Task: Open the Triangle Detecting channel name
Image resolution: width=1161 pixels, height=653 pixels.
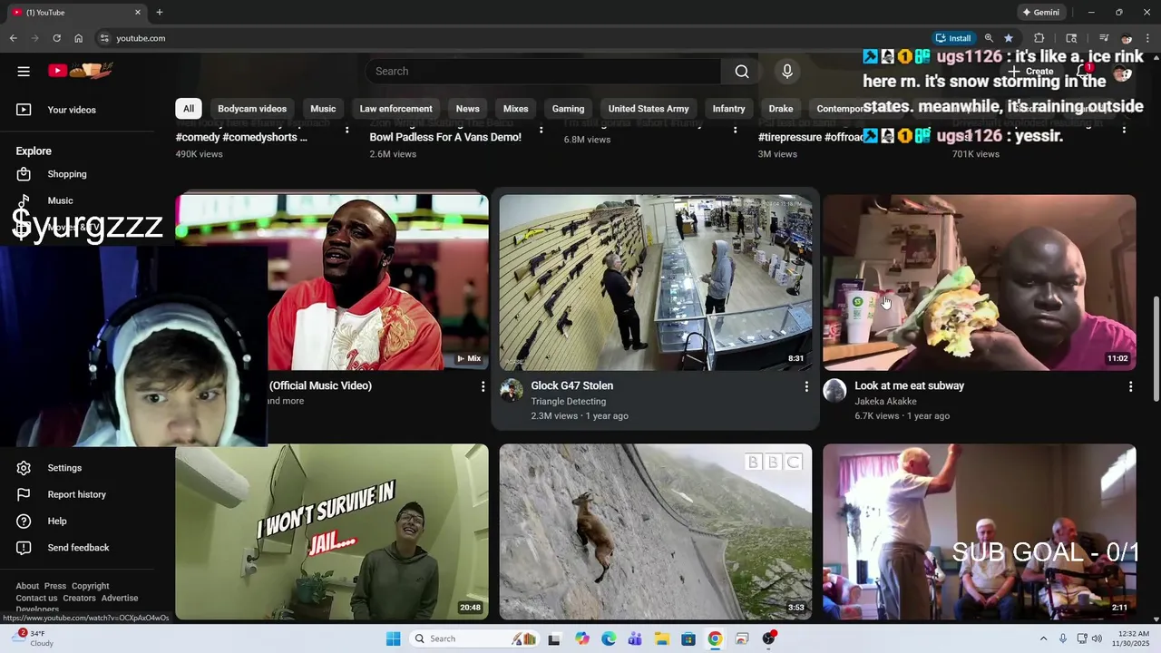Action: pos(569,401)
